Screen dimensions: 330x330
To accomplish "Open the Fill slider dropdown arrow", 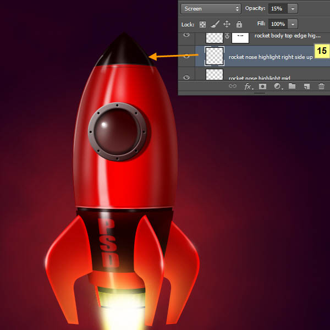I will point(292,24).
